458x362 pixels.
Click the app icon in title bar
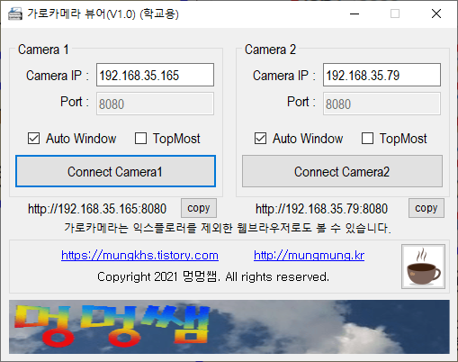(15, 14)
